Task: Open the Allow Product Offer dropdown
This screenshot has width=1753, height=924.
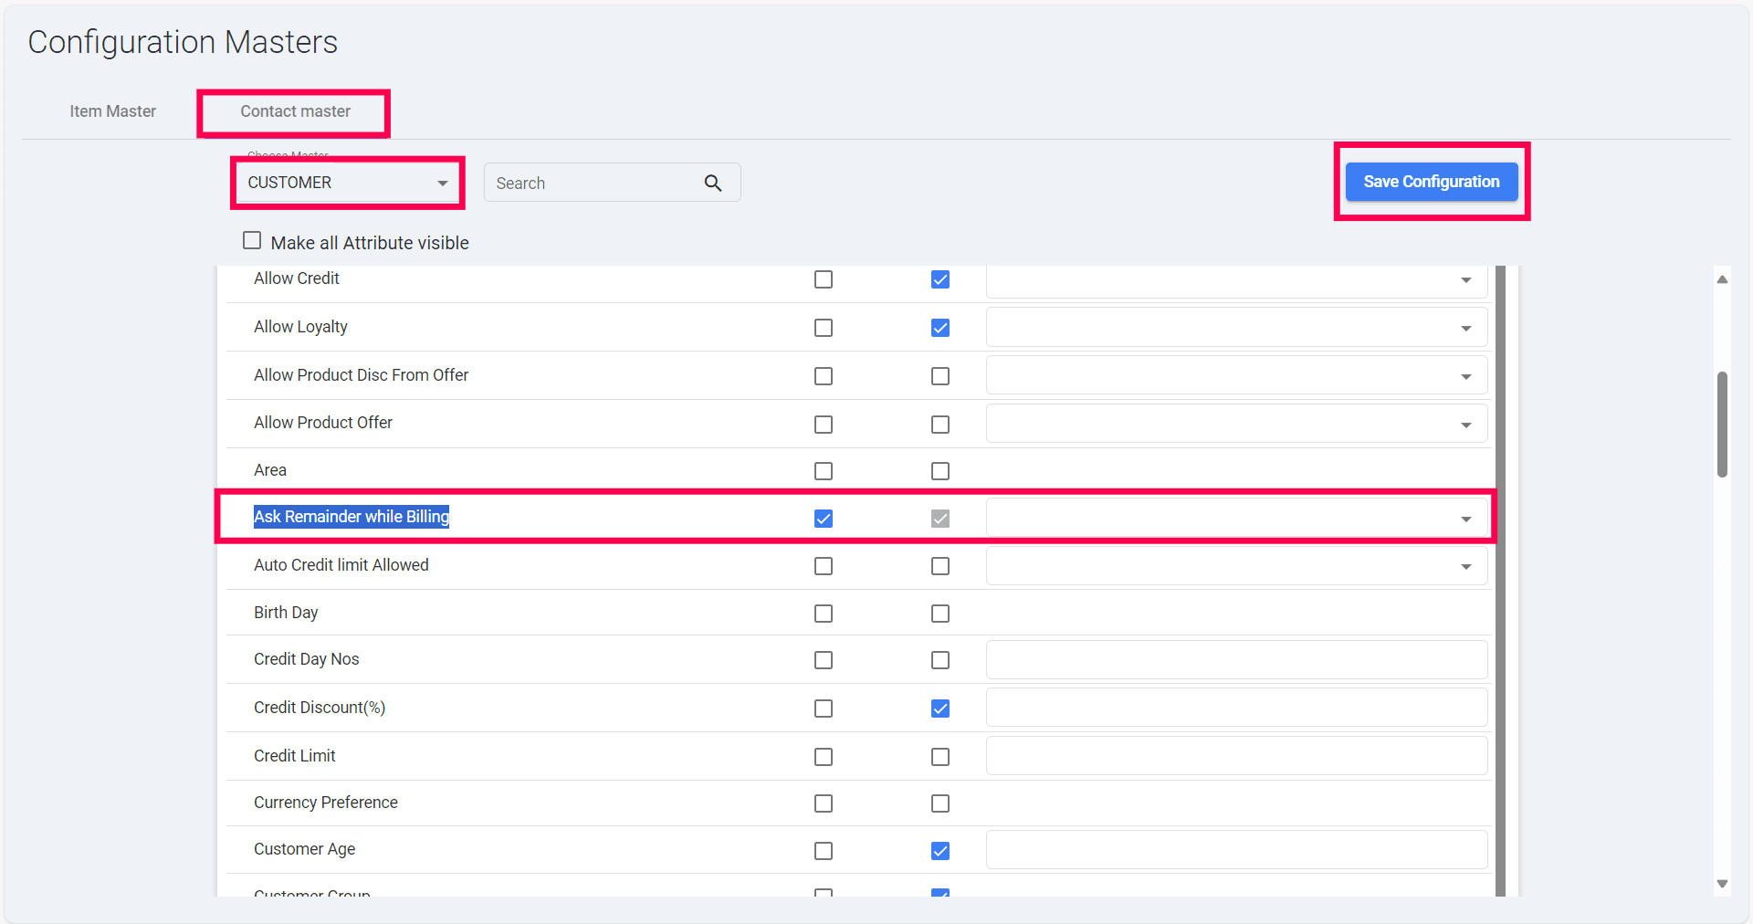Action: (1465, 425)
